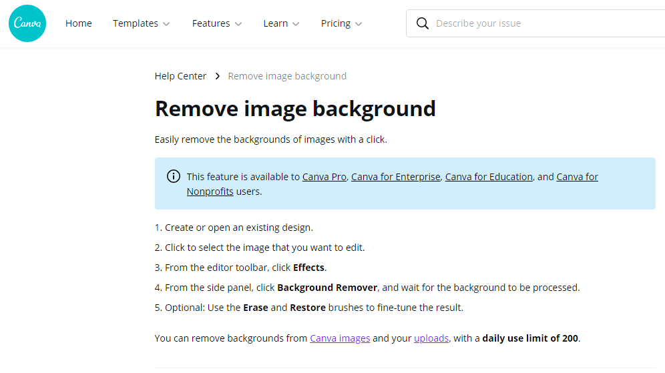Image resolution: width=665 pixels, height=373 pixels.
Task: Click the bold word 'Effects' in step 3
Action: point(308,268)
